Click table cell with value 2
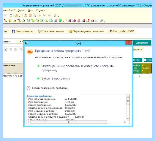Screen dimensions: 155x141 tap(137, 76)
